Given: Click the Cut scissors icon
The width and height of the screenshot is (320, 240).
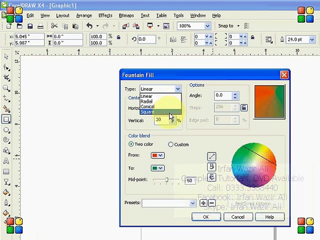Looking at the screenshot, I should coord(54,26).
